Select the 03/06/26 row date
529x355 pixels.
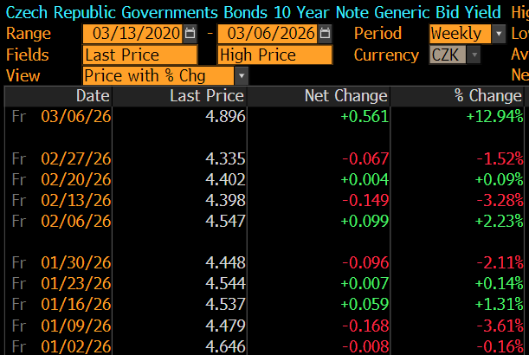[x=76, y=116]
